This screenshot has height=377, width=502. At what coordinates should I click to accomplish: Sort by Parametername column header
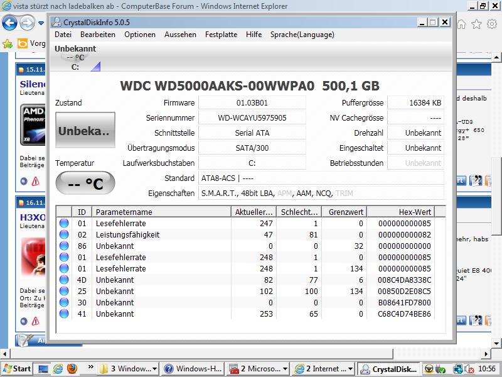[x=161, y=212]
